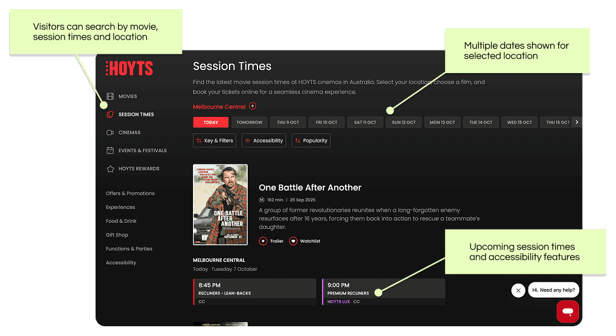Click the 'Session Times' page heading
The image size is (616, 336).
point(232,66)
